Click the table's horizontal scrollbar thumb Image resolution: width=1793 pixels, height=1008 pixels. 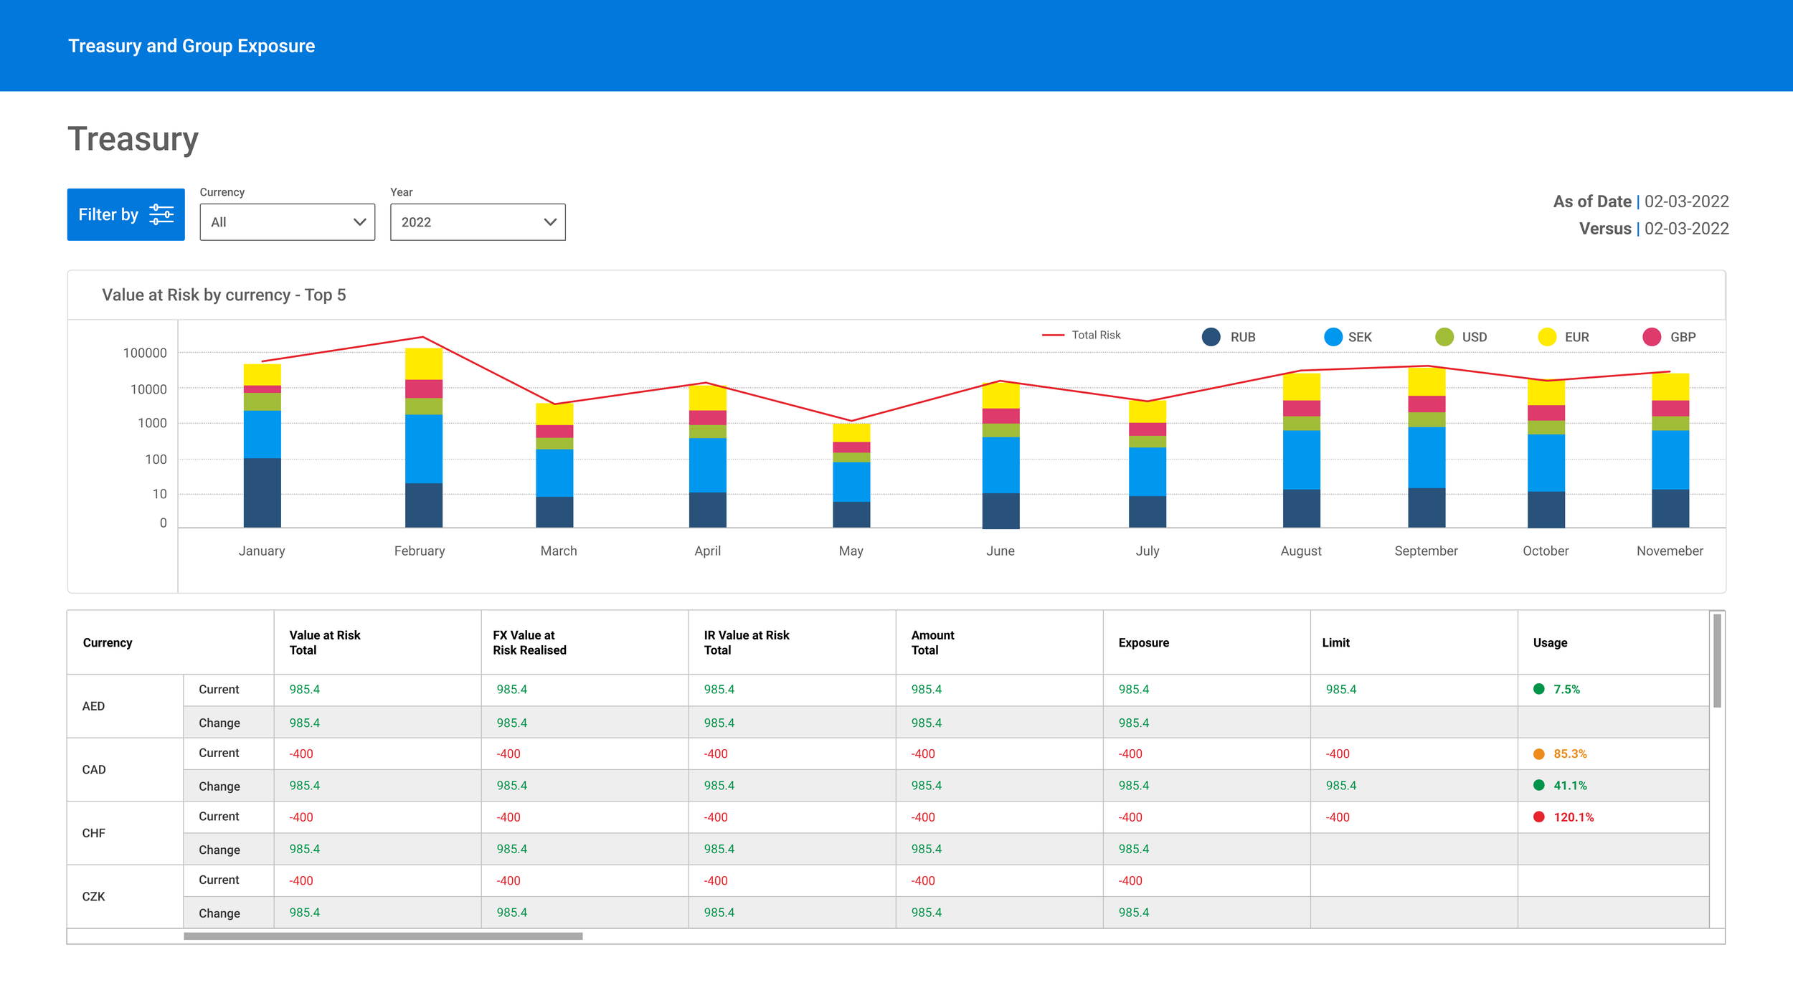pos(383,936)
